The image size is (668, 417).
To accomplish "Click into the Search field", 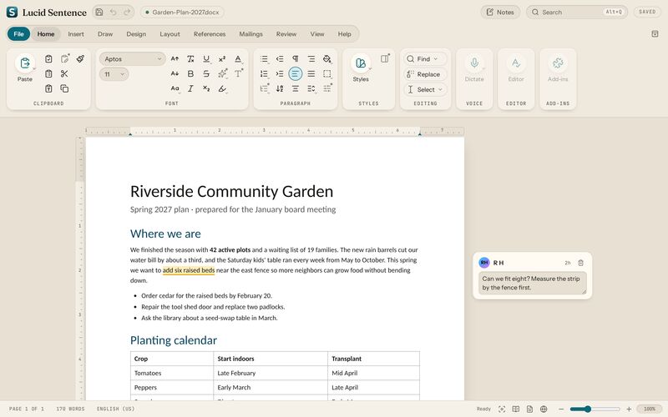I will point(576,12).
